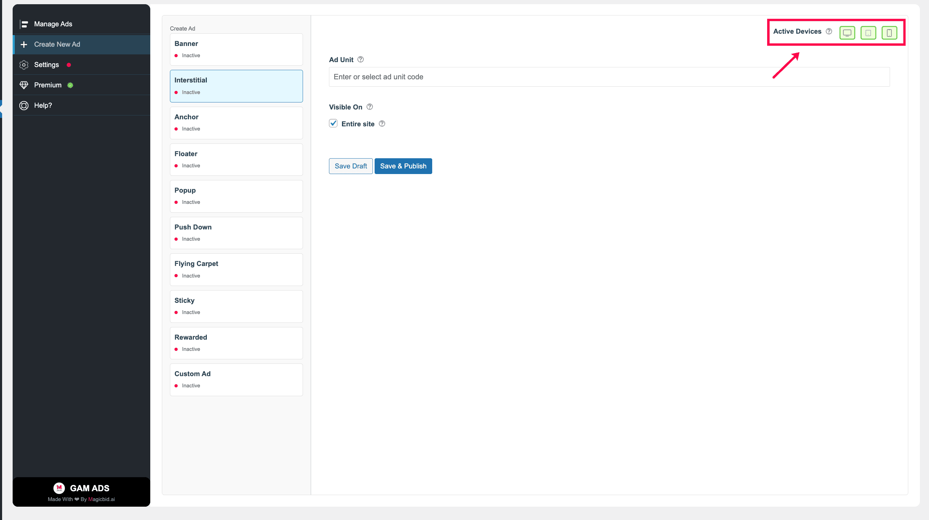Click the Settings gear icon
The width and height of the screenshot is (929, 520).
(24, 65)
